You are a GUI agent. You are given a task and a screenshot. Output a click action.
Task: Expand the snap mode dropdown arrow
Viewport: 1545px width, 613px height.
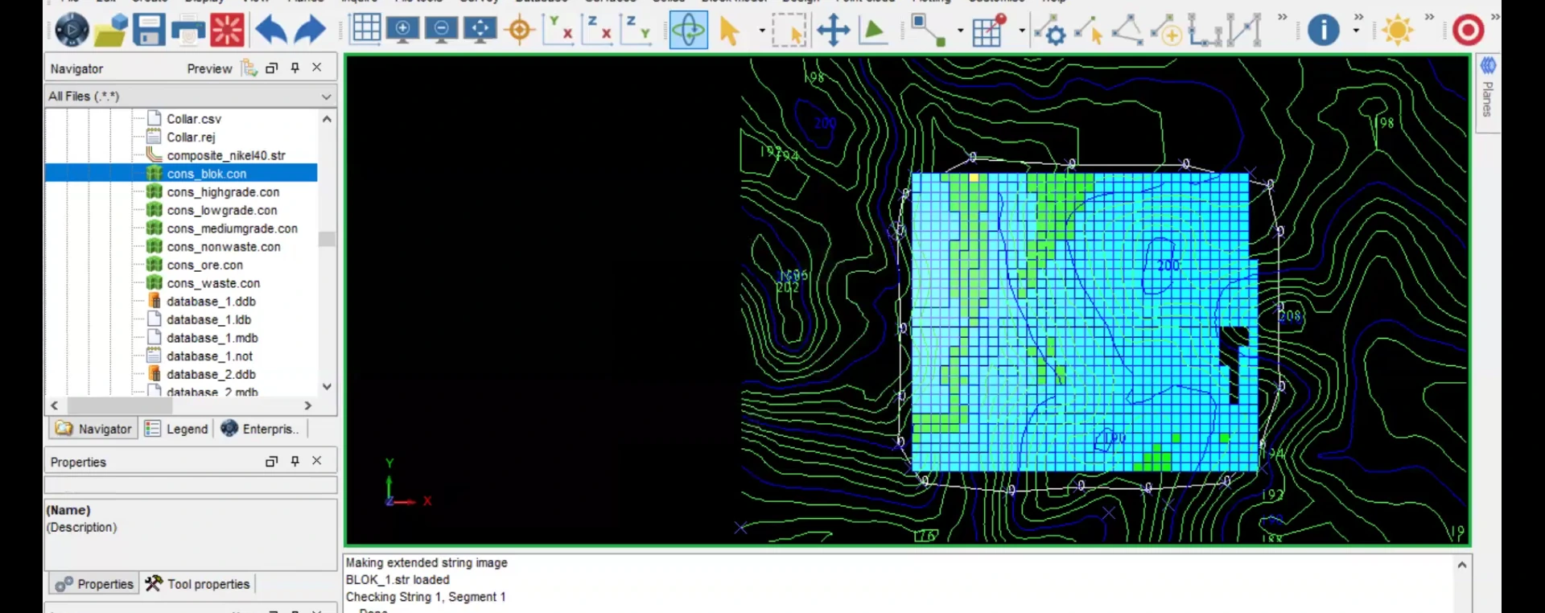[960, 31]
